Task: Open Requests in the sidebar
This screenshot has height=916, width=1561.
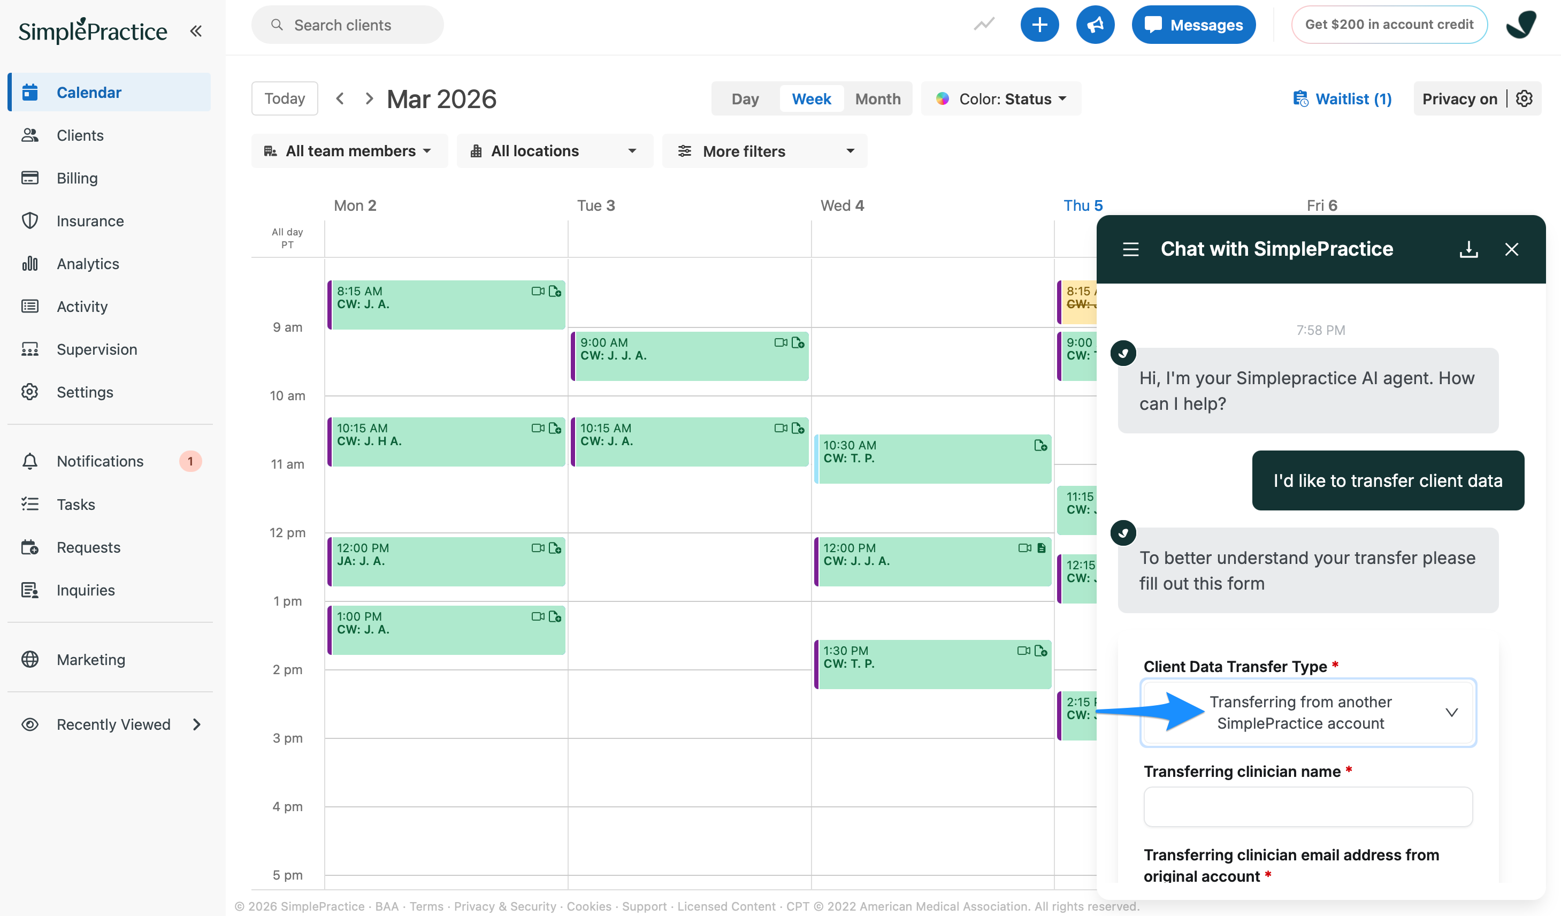Action: tap(110, 547)
